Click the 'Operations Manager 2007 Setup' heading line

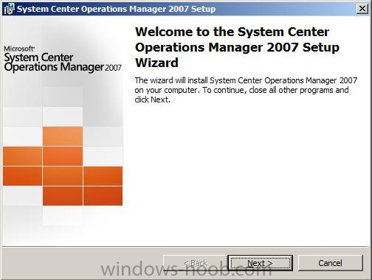237,47
